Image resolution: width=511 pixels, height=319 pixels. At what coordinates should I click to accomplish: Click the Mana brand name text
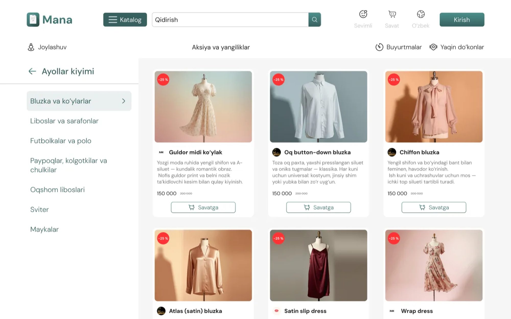[57, 20]
